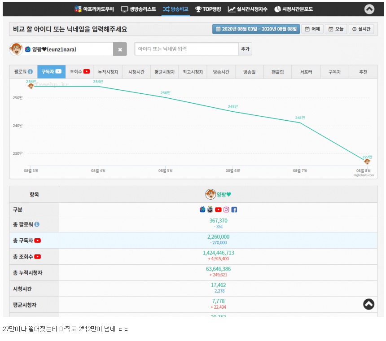
Task: Remove 양팡 from comparison with X button
Action: (120, 49)
